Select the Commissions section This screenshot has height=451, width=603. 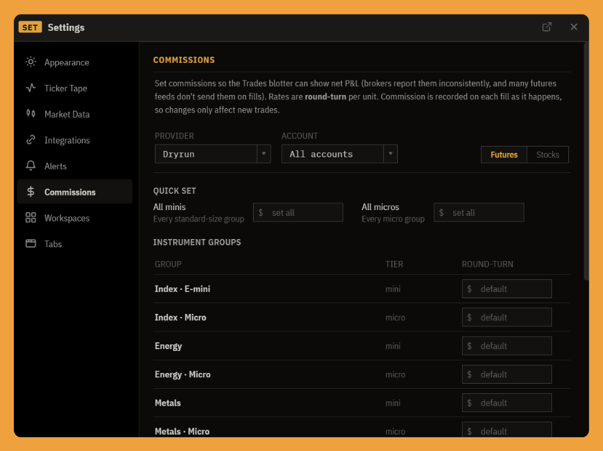[75, 192]
